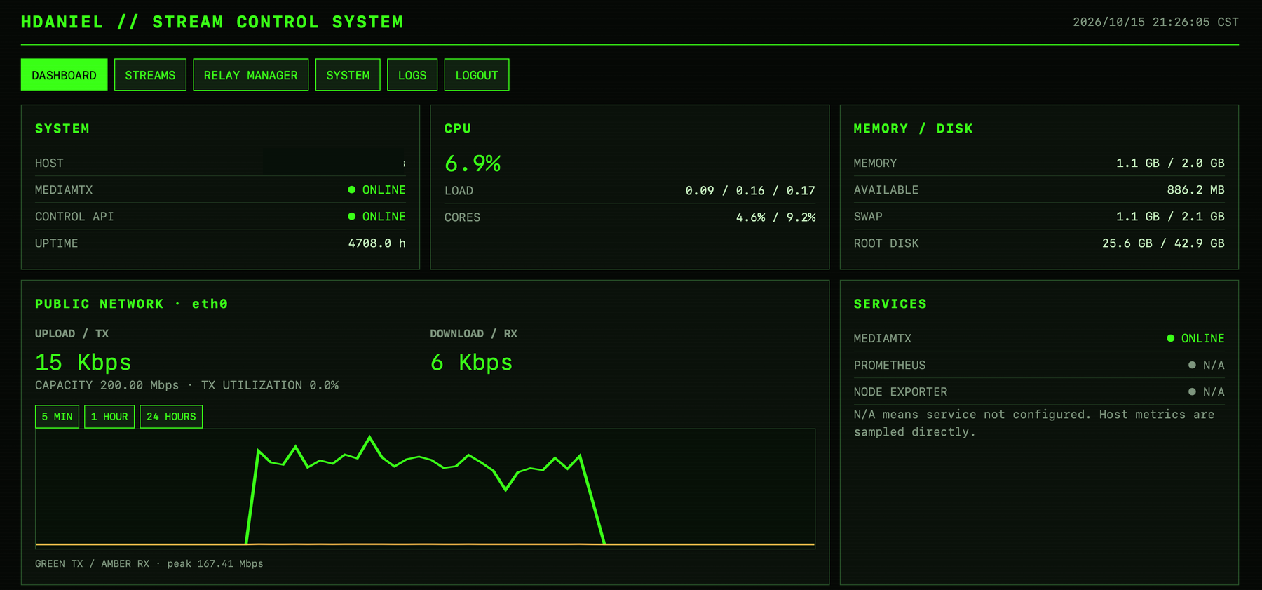Click the note explaining N/A services
1262x590 pixels.
[1034, 423]
